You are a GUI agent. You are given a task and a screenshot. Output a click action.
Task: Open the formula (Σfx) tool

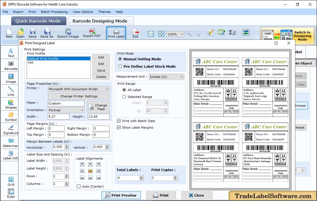pyautogui.click(x=232, y=32)
